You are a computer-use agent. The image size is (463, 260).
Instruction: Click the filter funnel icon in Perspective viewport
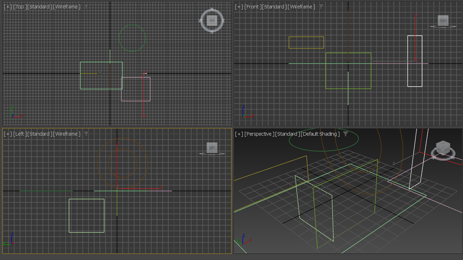point(345,134)
